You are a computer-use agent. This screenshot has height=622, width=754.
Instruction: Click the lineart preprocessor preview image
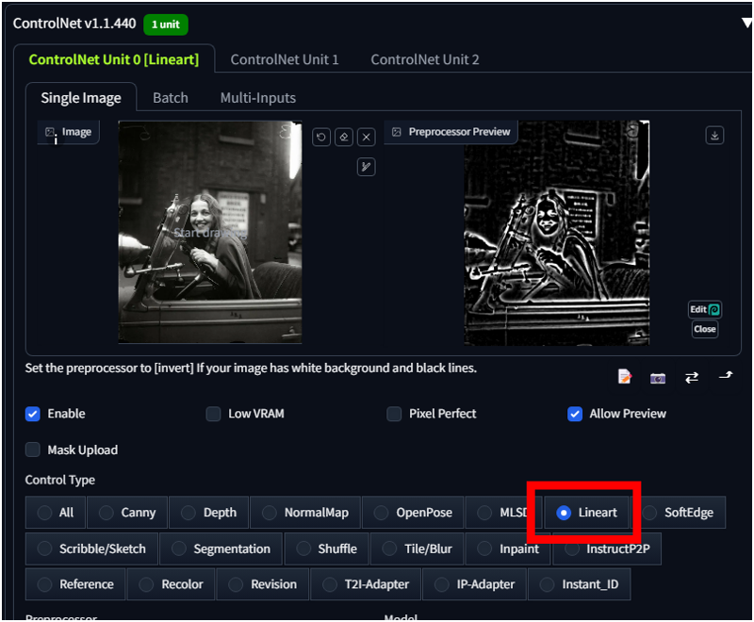coord(556,233)
